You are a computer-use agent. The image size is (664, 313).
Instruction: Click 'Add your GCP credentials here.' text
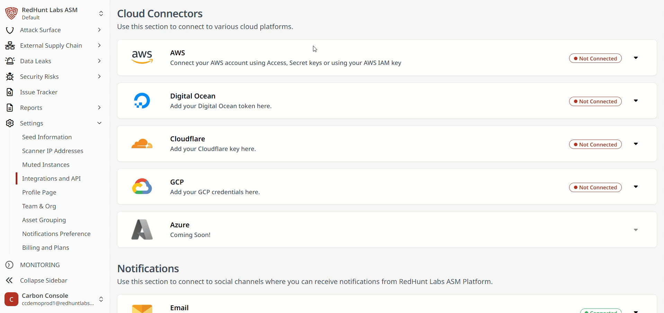click(215, 192)
